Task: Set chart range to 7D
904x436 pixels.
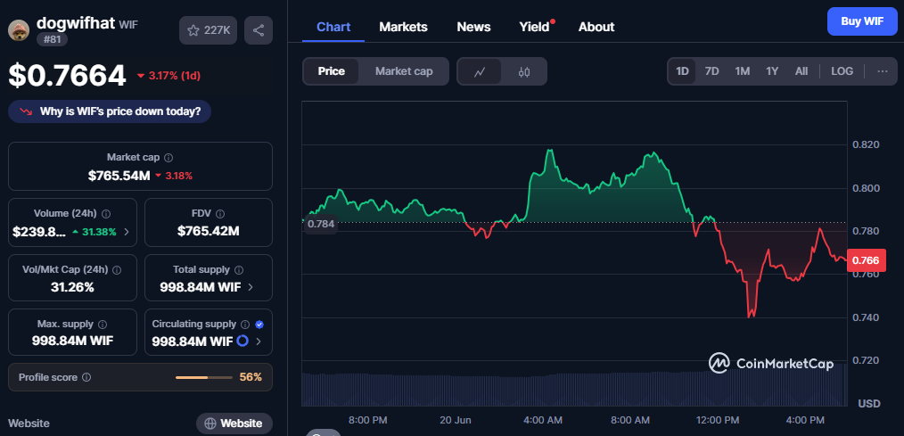Action: (x=712, y=71)
